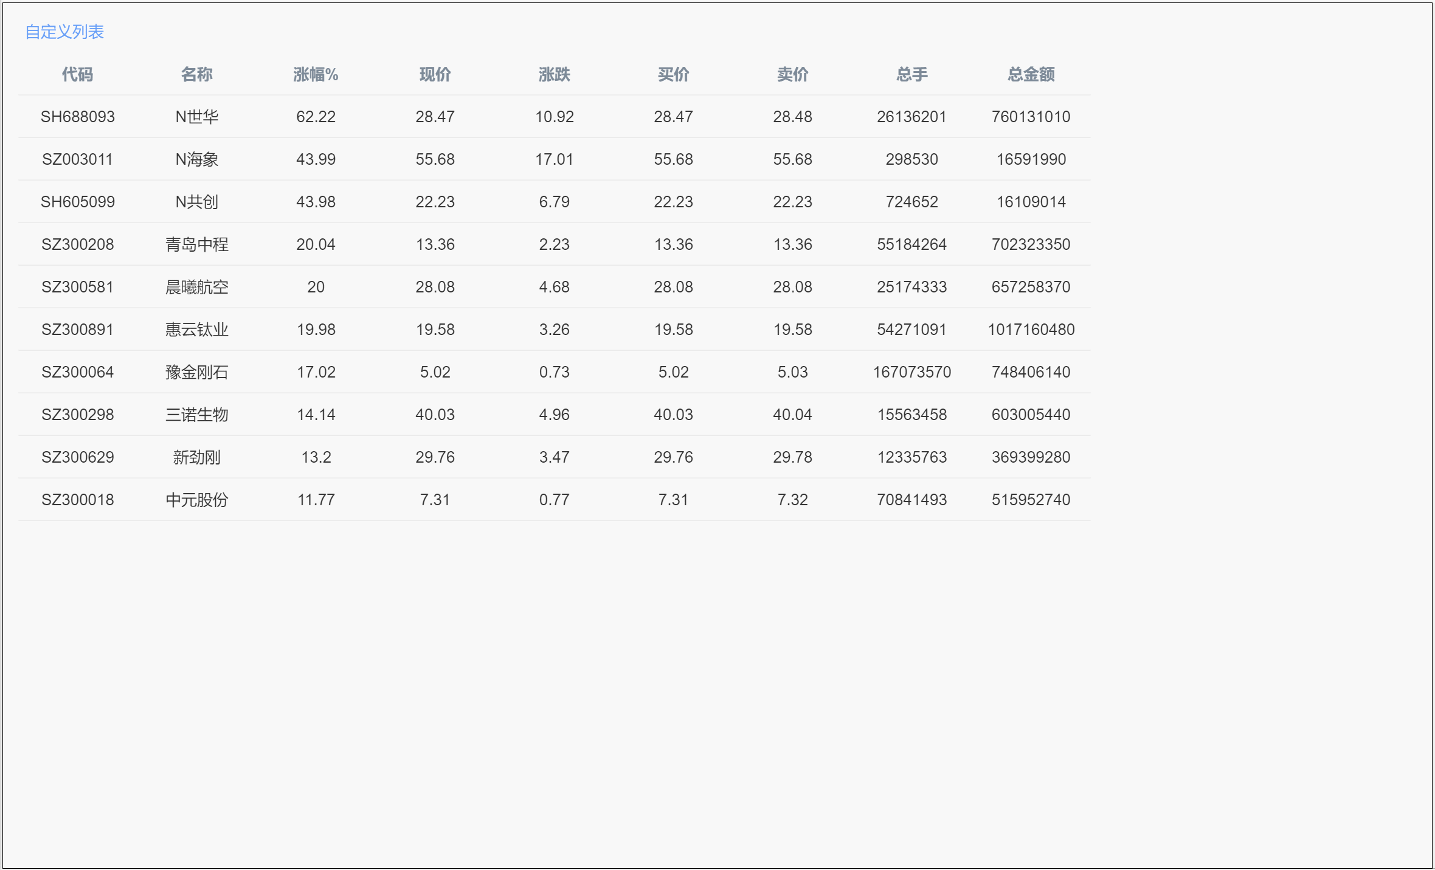This screenshot has height=870, width=1435.
Task: Click the 现价 column header
Action: (x=435, y=74)
